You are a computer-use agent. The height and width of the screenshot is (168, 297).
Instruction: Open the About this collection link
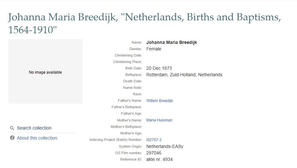point(37,138)
